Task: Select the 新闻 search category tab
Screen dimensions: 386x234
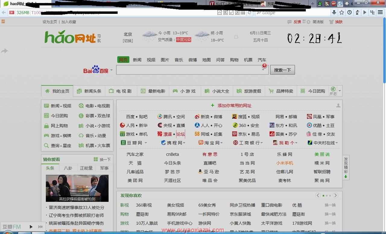Action: [137, 60]
